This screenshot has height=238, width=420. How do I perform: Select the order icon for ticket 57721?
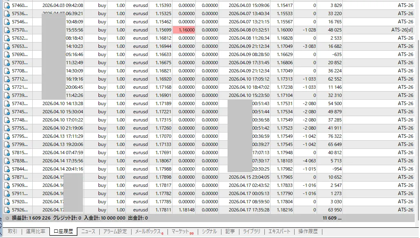(7, 87)
